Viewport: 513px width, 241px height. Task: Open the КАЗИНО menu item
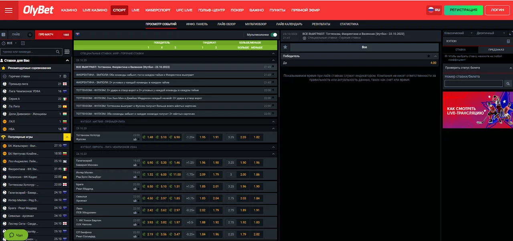(x=69, y=10)
